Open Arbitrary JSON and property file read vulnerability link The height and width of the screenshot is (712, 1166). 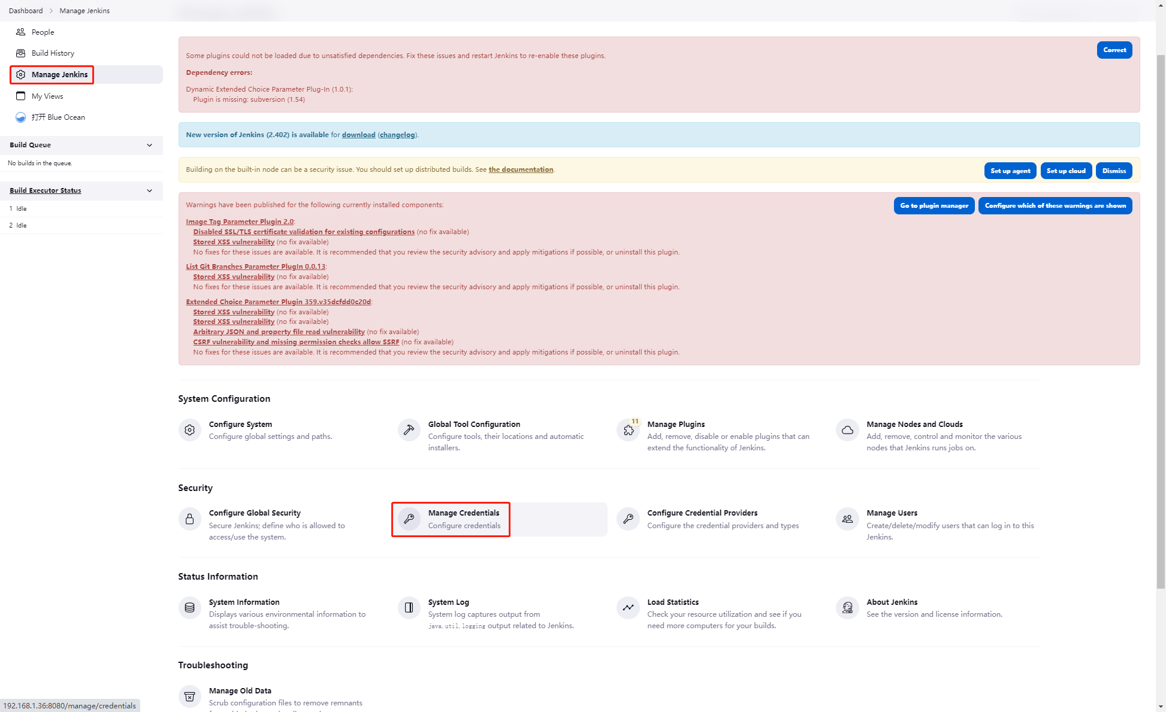pyautogui.click(x=279, y=332)
